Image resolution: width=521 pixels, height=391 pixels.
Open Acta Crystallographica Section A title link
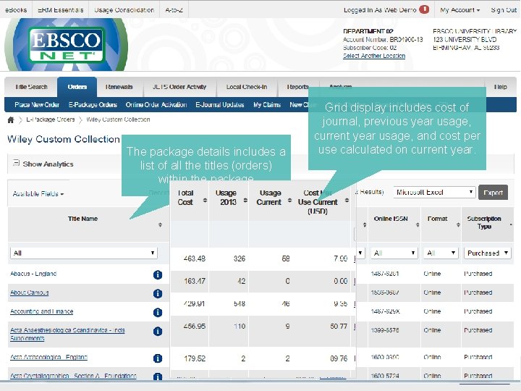73,376
